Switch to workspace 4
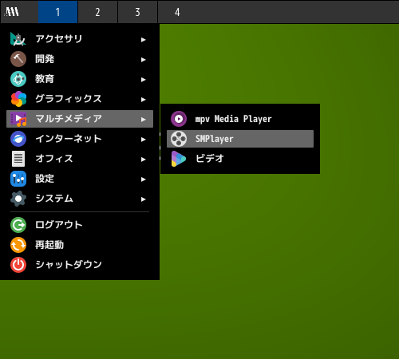 click(177, 12)
